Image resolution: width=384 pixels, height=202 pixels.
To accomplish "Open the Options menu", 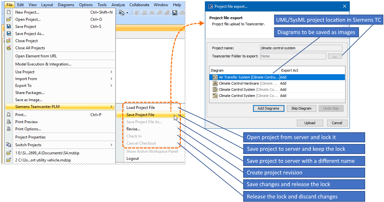I will (86, 5).
